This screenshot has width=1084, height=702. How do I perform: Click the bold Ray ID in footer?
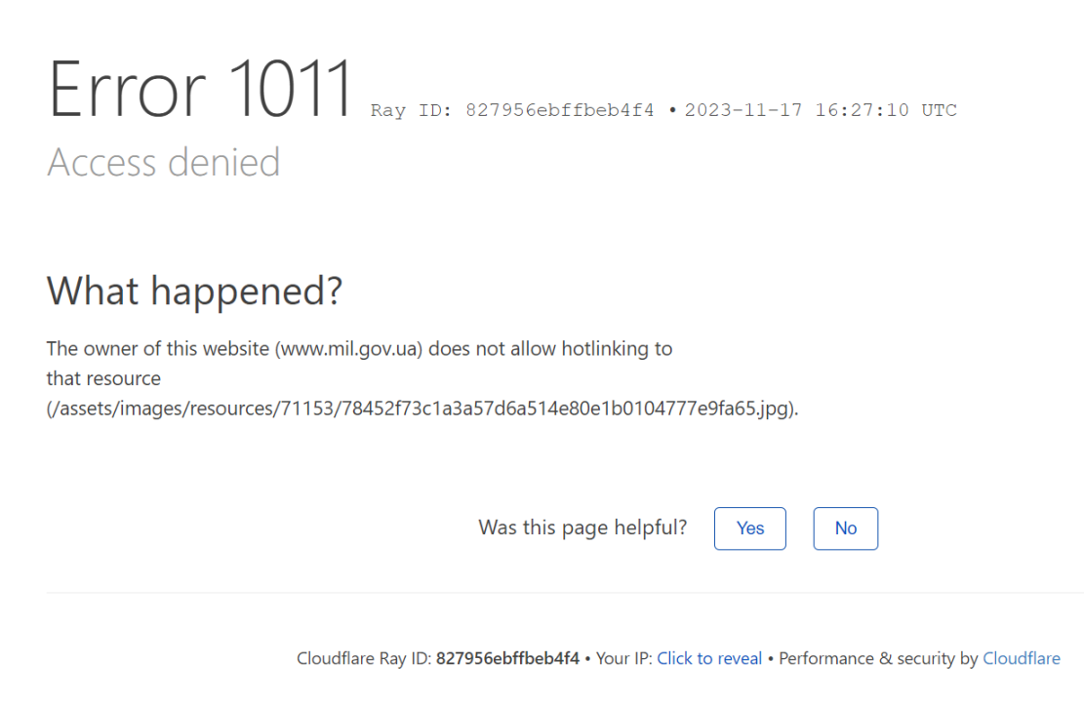[x=507, y=659]
